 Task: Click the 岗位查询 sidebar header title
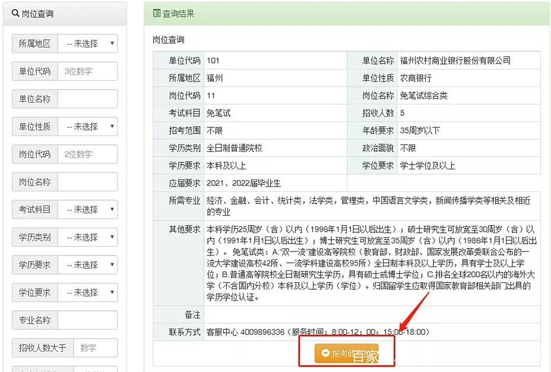click(x=37, y=13)
